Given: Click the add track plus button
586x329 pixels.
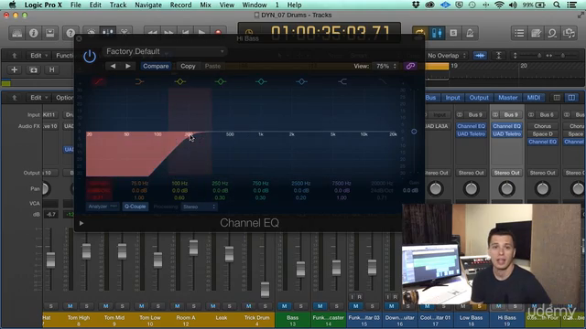Looking at the screenshot, I should [15, 69].
